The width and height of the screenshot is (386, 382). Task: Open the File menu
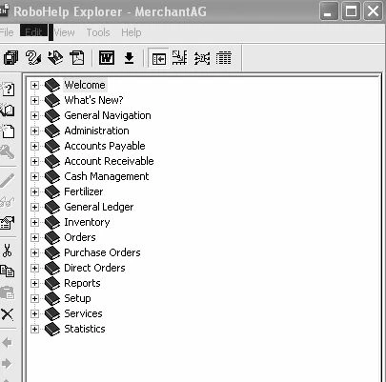pyautogui.click(x=7, y=32)
